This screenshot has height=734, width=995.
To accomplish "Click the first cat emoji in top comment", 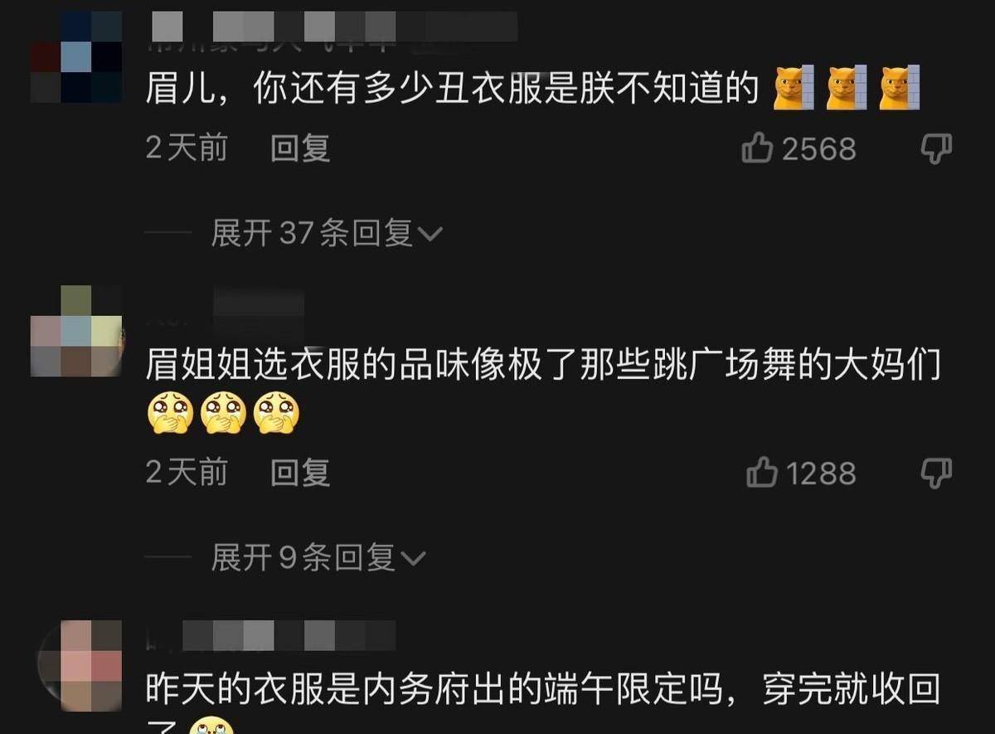I will coord(792,88).
